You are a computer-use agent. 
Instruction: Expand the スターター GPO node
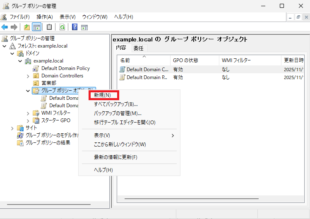pyautogui.click(x=28, y=121)
